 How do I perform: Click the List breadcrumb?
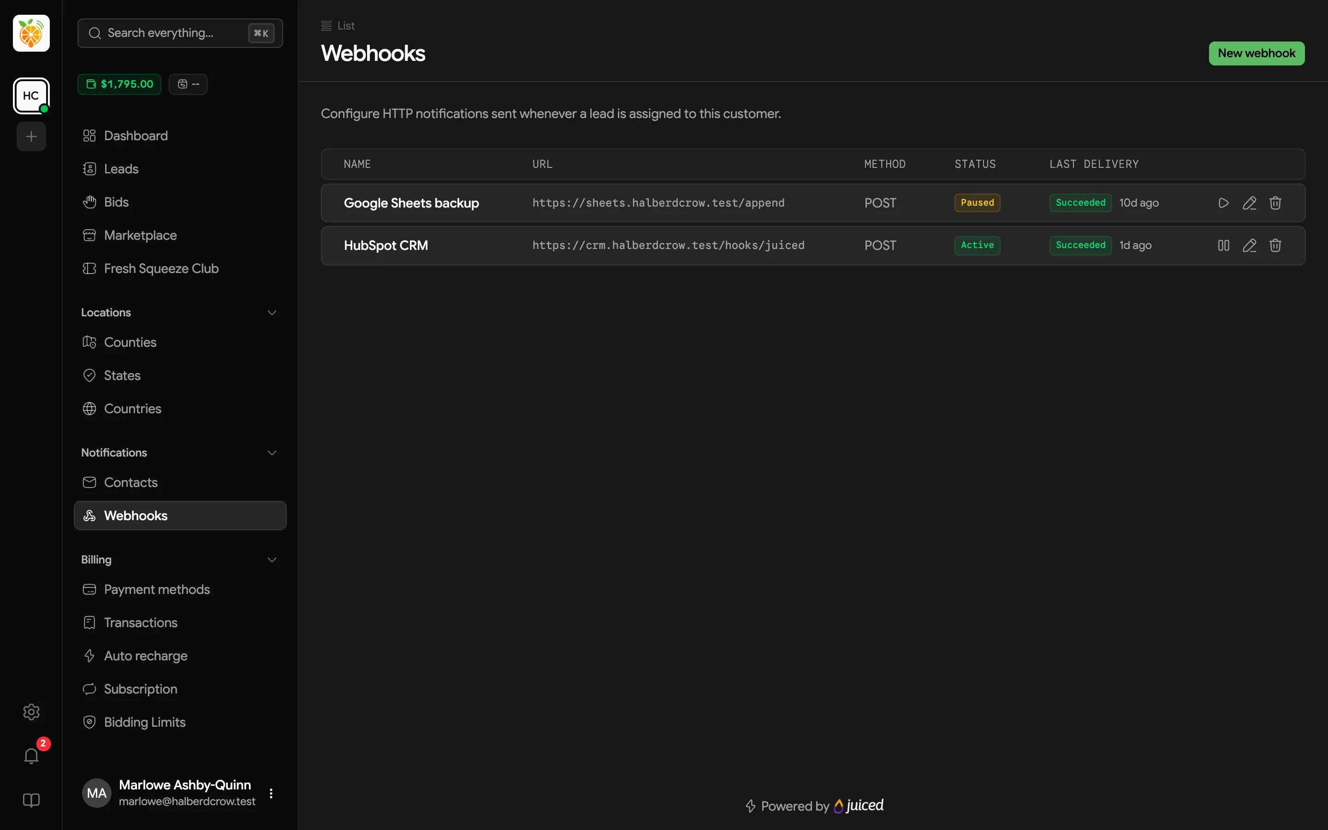[x=338, y=26]
